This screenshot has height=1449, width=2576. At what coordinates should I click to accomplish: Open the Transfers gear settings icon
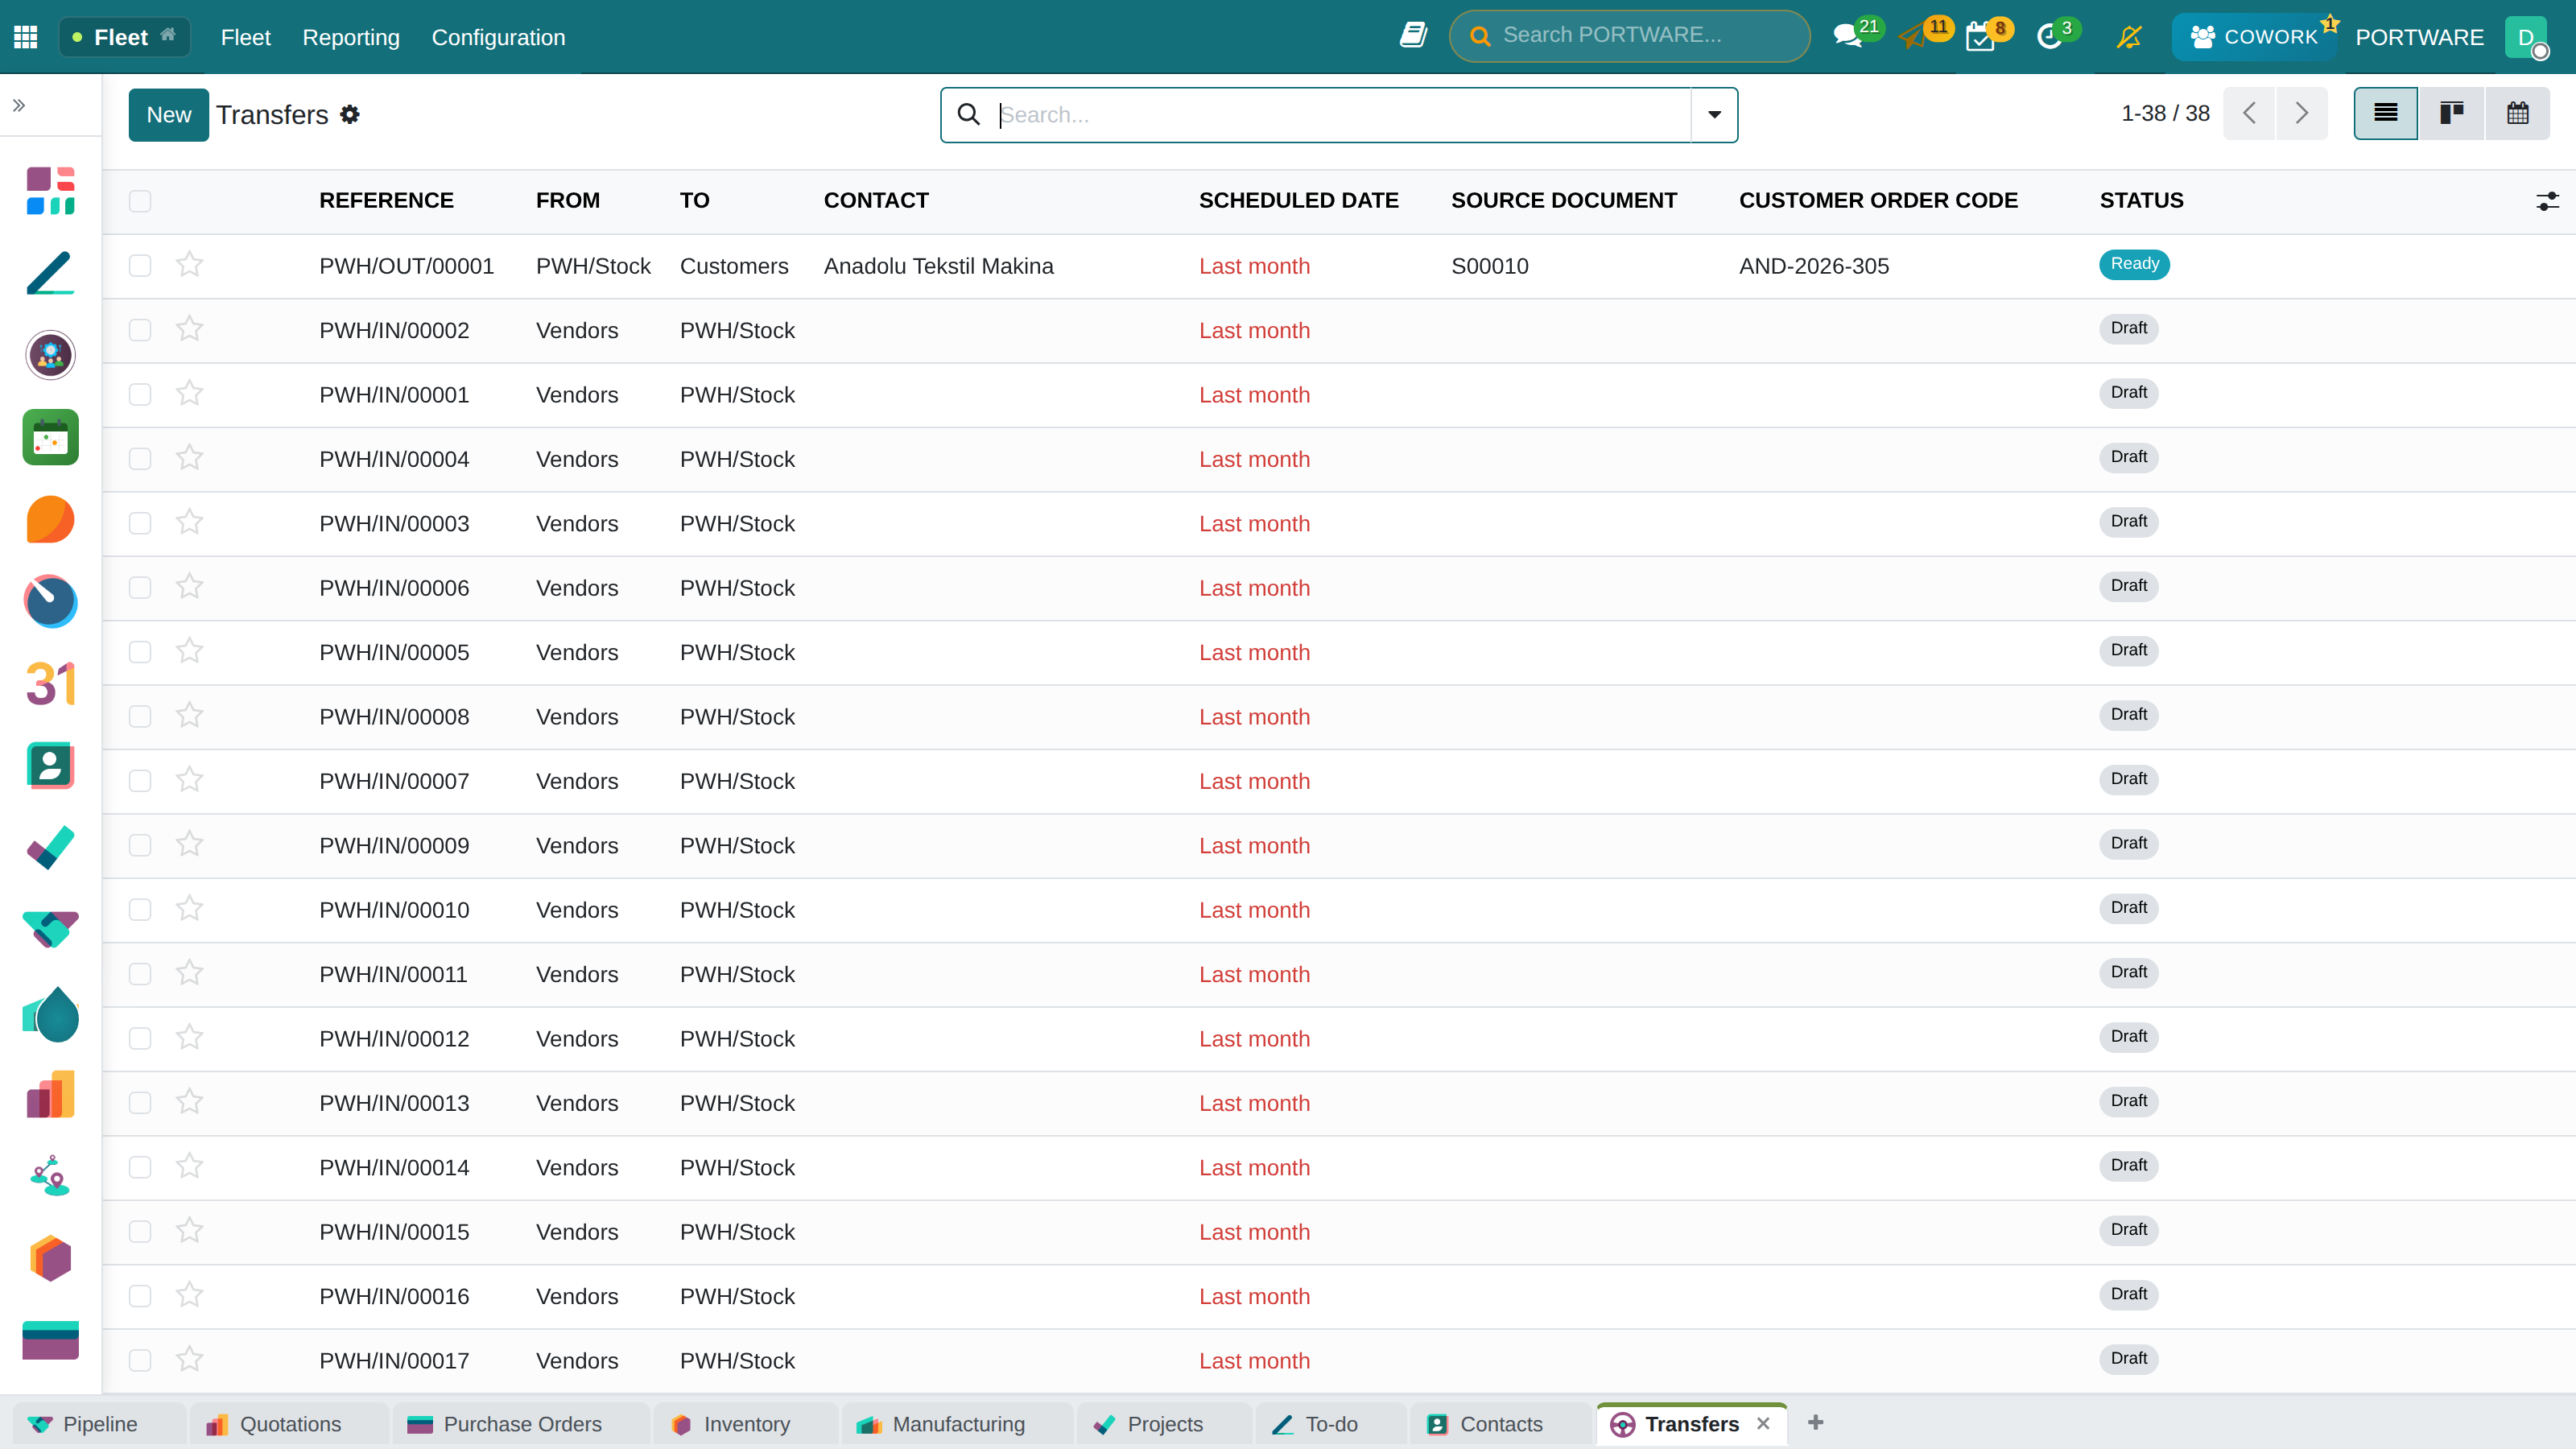[x=350, y=115]
